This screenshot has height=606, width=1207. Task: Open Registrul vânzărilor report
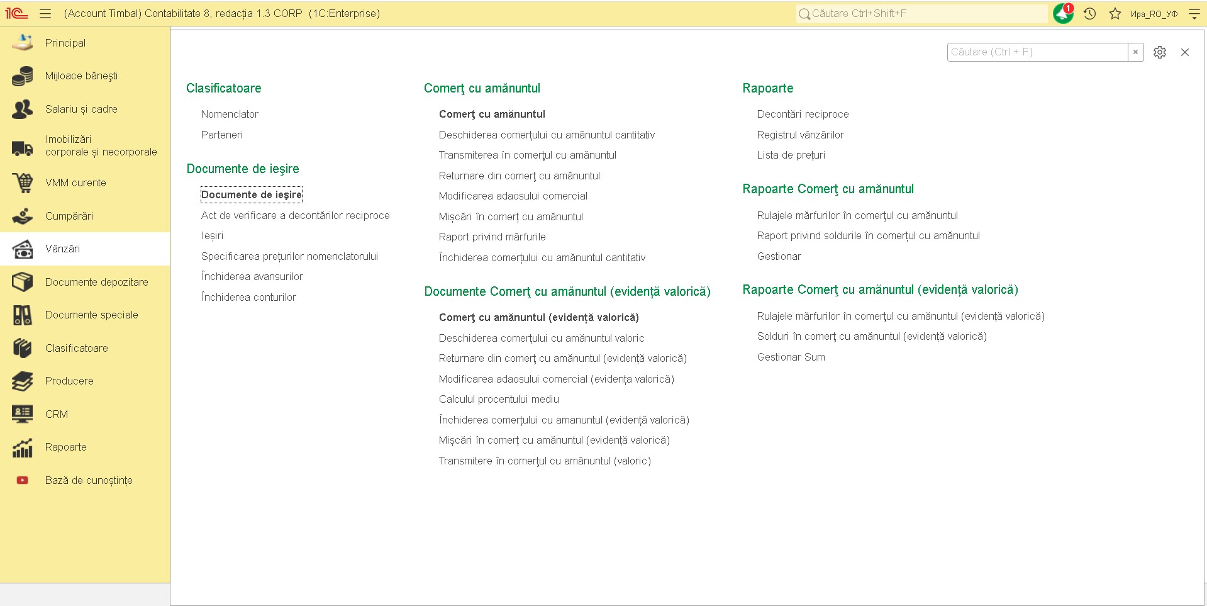point(800,135)
